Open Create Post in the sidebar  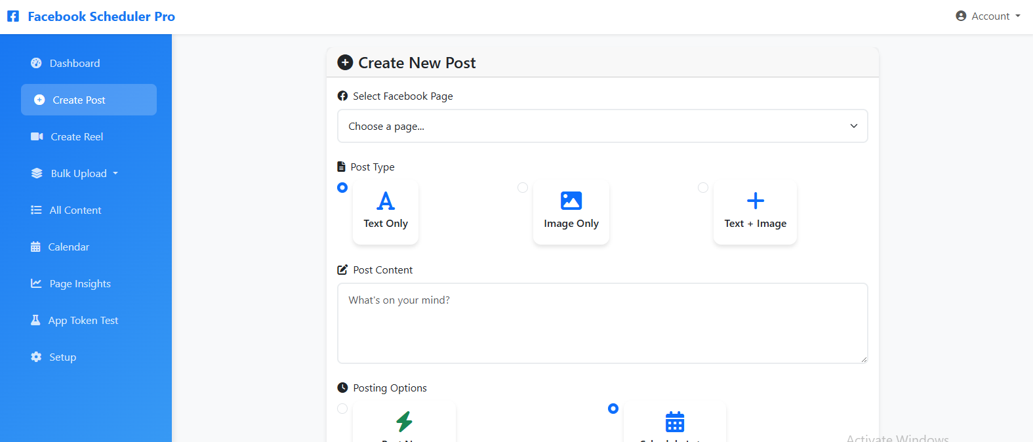pyautogui.click(x=89, y=100)
